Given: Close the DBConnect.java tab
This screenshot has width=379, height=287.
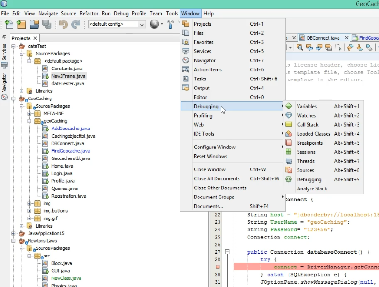Looking at the screenshot, I should click(346, 38).
